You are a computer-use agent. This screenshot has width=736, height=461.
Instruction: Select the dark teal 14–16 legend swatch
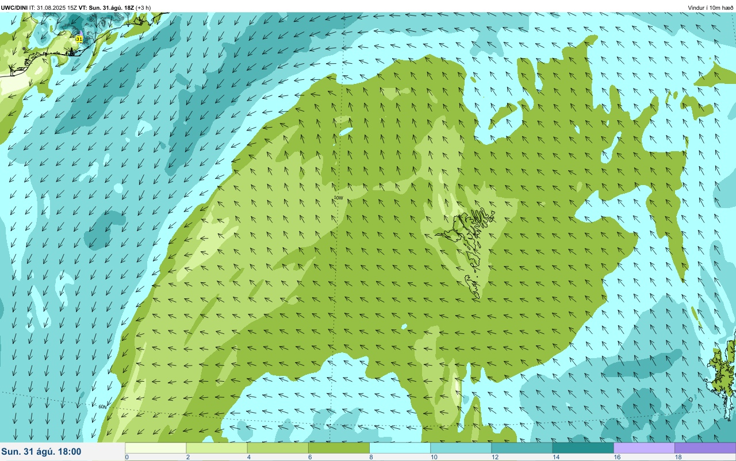(583, 448)
